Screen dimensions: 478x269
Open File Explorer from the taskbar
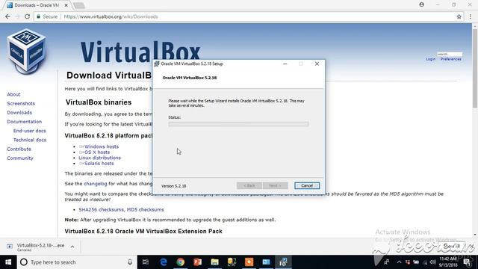tap(214, 262)
